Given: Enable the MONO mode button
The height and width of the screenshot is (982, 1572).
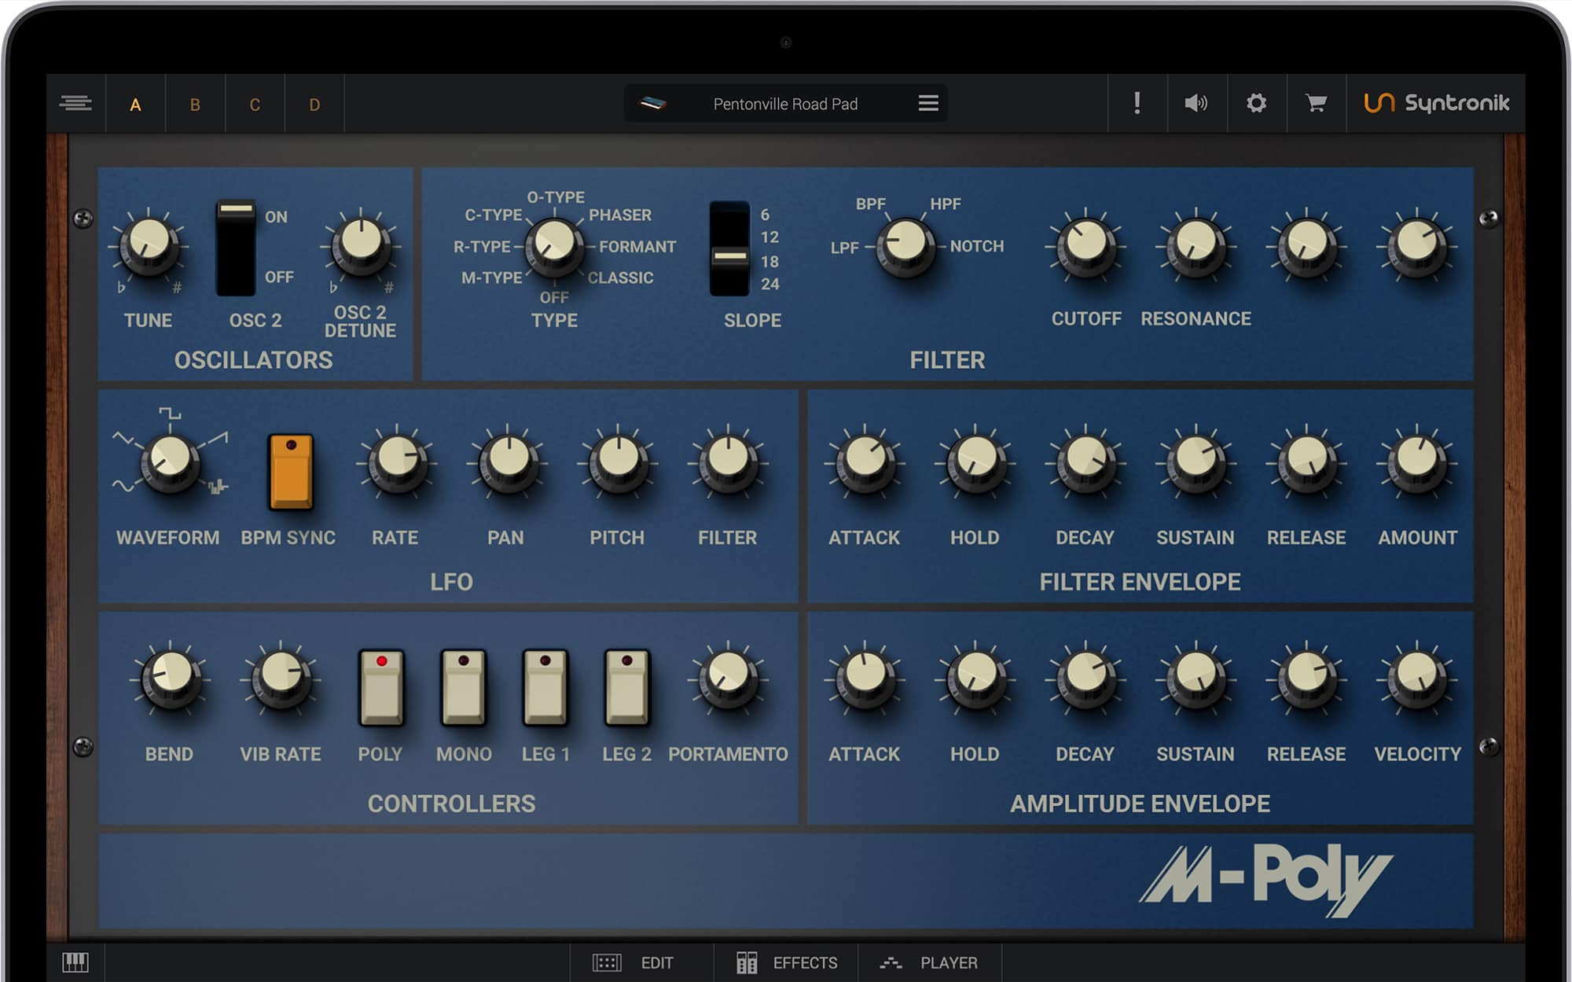Looking at the screenshot, I should pyautogui.click(x=463, y=686).
